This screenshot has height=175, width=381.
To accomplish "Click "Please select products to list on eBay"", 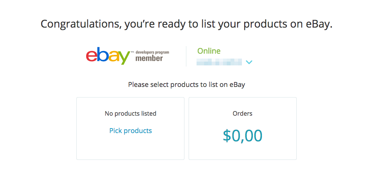I will (186, 85).
